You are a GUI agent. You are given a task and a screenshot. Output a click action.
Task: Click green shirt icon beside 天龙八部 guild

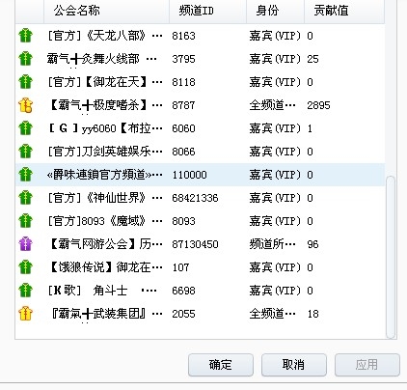click(x=25, y=36)
